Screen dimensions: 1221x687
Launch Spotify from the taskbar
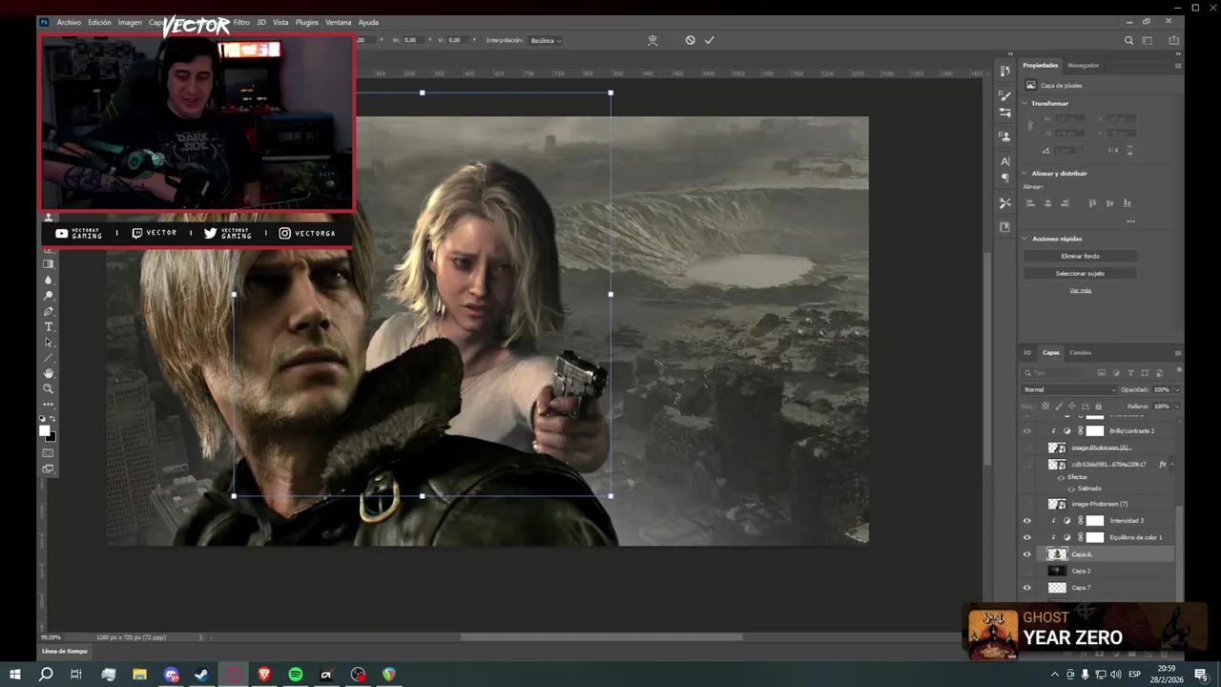[296, 675]
